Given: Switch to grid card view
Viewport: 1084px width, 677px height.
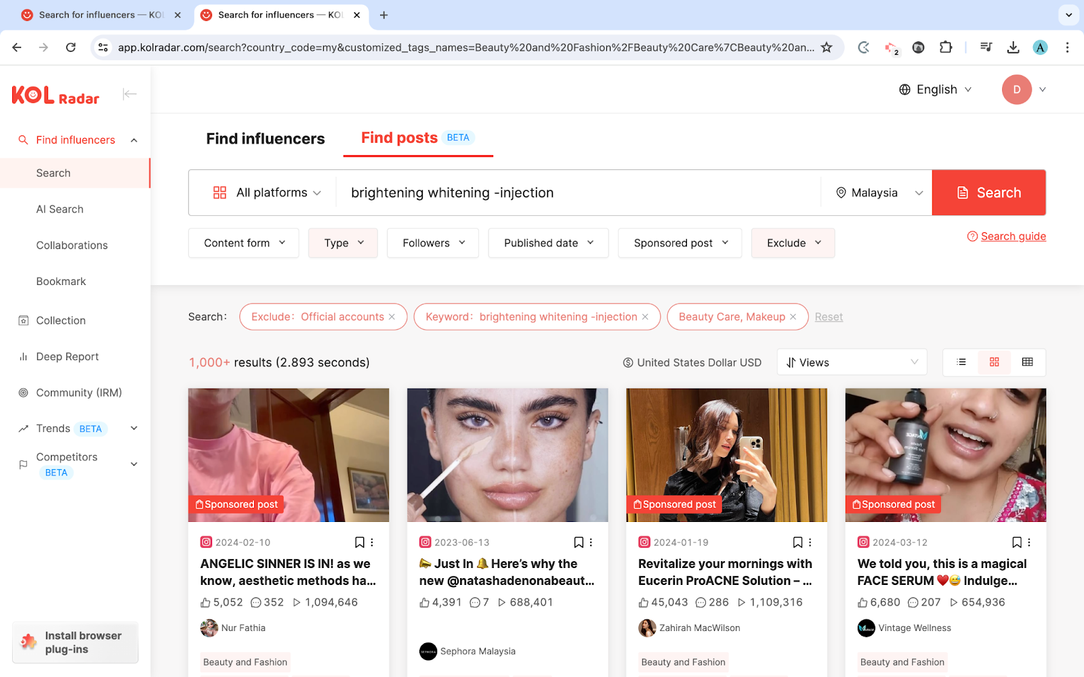Looking at the screenshot, I should pyautogui.click(x=994, y=362).
